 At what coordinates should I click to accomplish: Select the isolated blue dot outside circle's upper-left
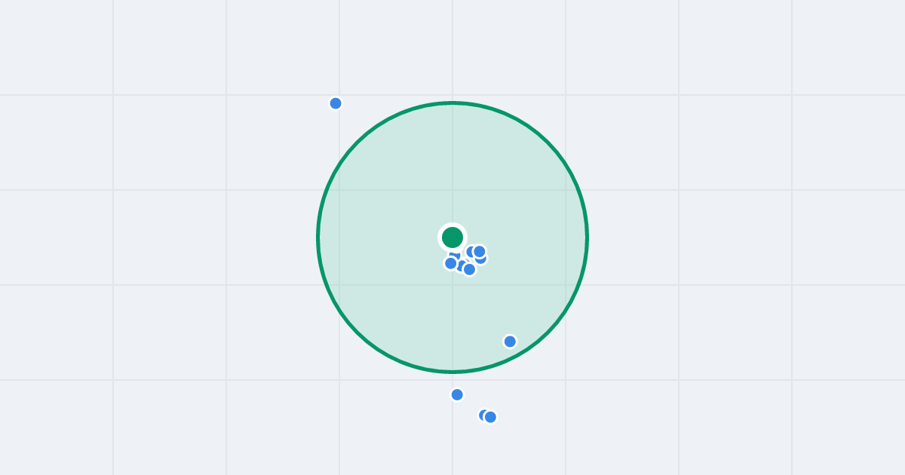(x=336, y=103)
